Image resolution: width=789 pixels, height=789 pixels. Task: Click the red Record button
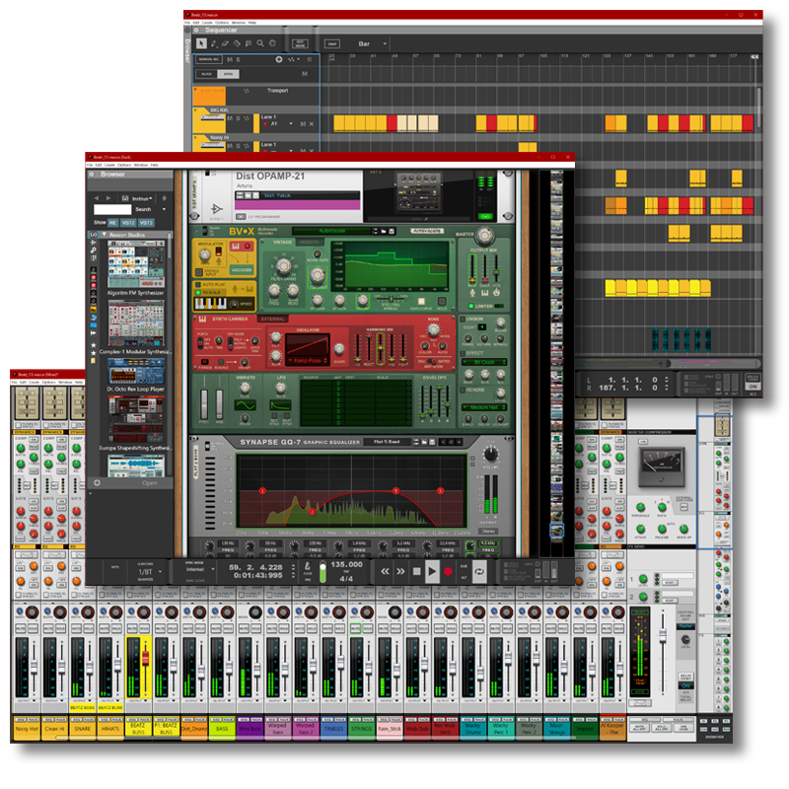[x=448, y=571]
